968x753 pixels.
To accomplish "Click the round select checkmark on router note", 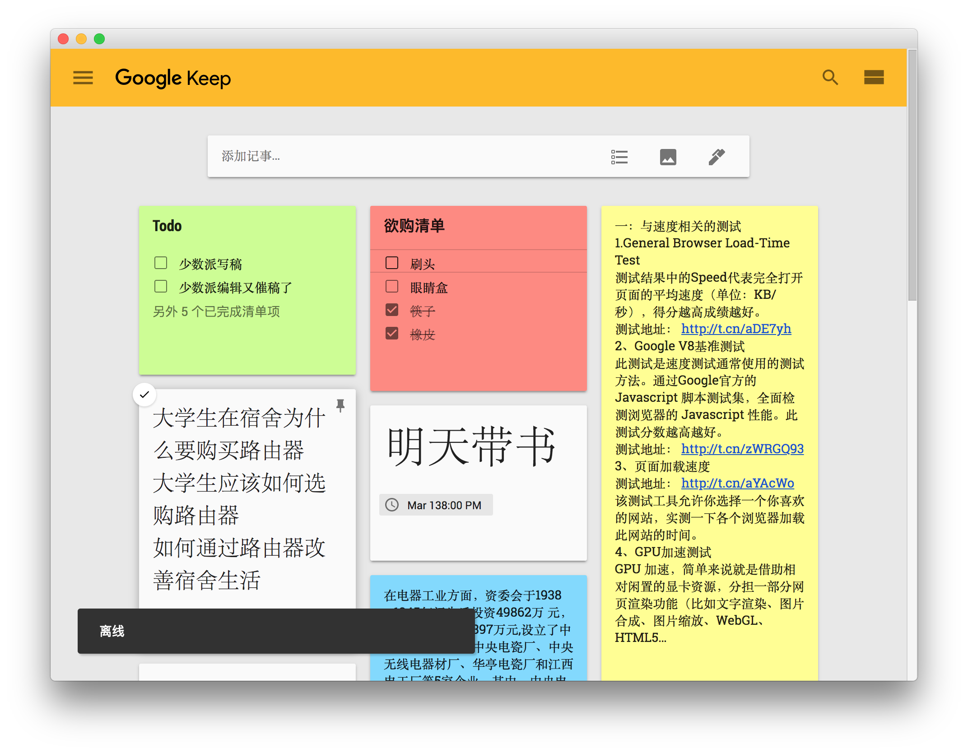I will point(144,395).
